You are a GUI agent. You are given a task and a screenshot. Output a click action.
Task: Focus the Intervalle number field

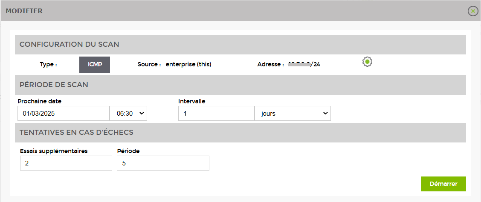(x=216, y=114)
